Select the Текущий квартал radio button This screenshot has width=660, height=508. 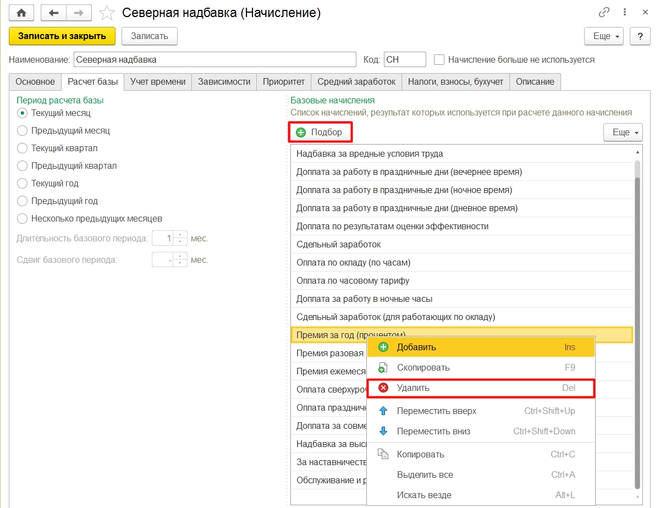pyautogui.click(x=22, y=148)
